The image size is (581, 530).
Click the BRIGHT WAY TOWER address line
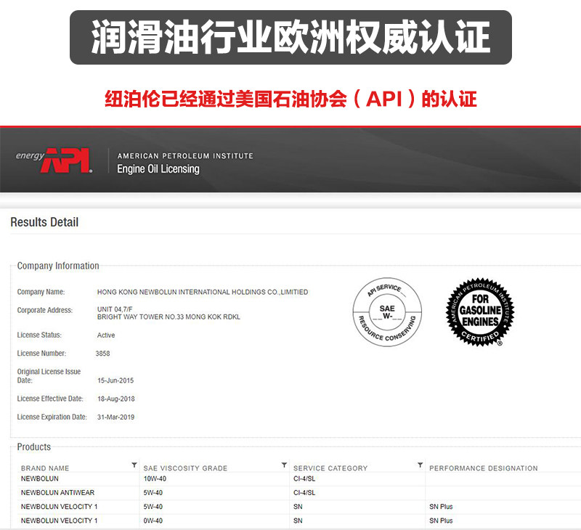(168, 317)
